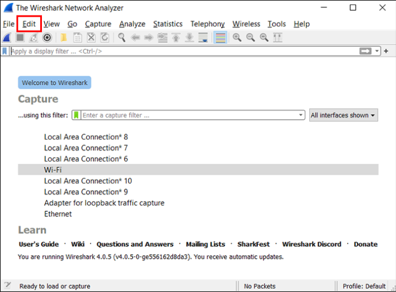Click No Packets status bar text

pos(259,286)
